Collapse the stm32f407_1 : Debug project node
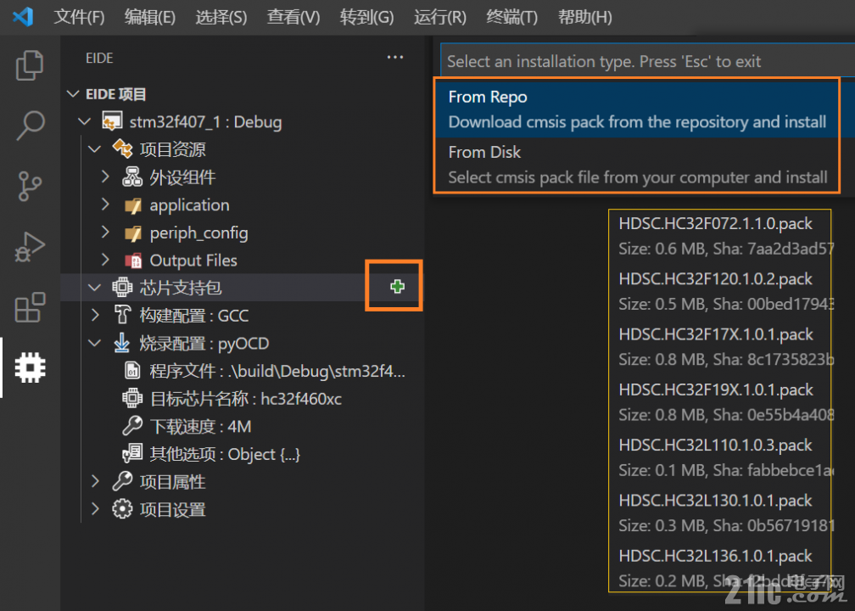This screenshot has width=855, height=611. coord(85,121)
